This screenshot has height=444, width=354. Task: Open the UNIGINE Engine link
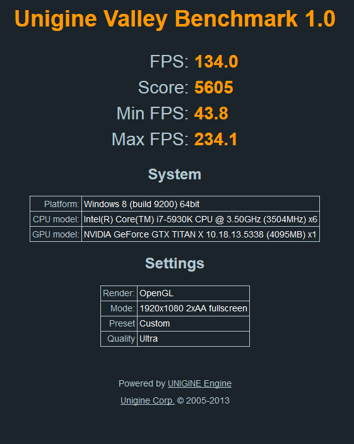[199, 383]
